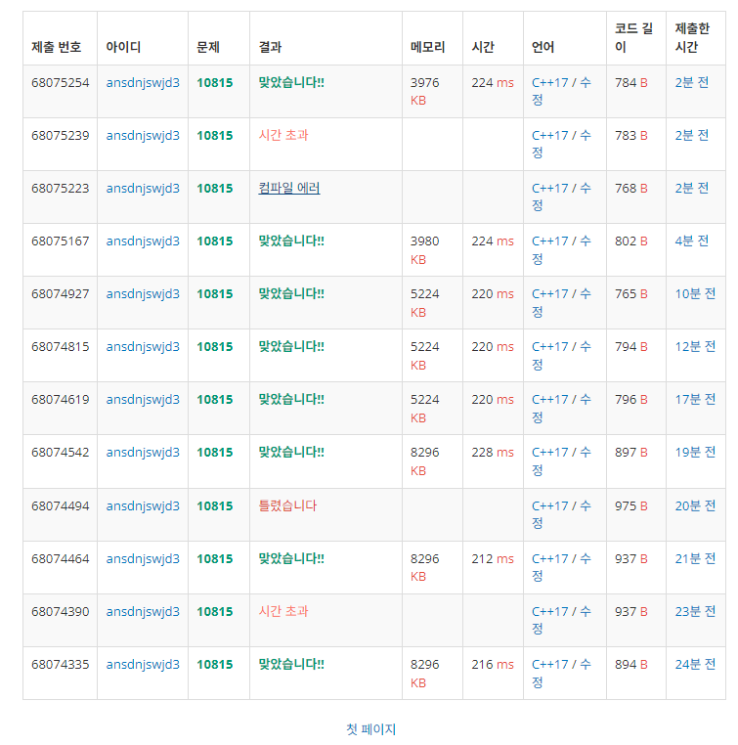This screenshot has width=738, height=745.
Task: Open C++17 source link in row 68075239
Action: point(549,136)
